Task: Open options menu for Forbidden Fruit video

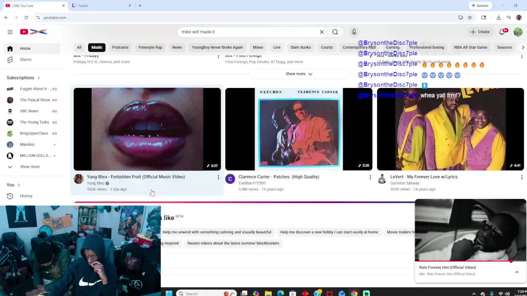Action: click(218, 177)
